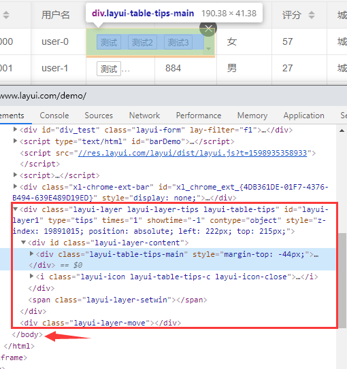347x369 pixels.
Task: Click the dropdown arrow in user-0 tag cell
Action: pyautogui.click(x=208, y=49)
